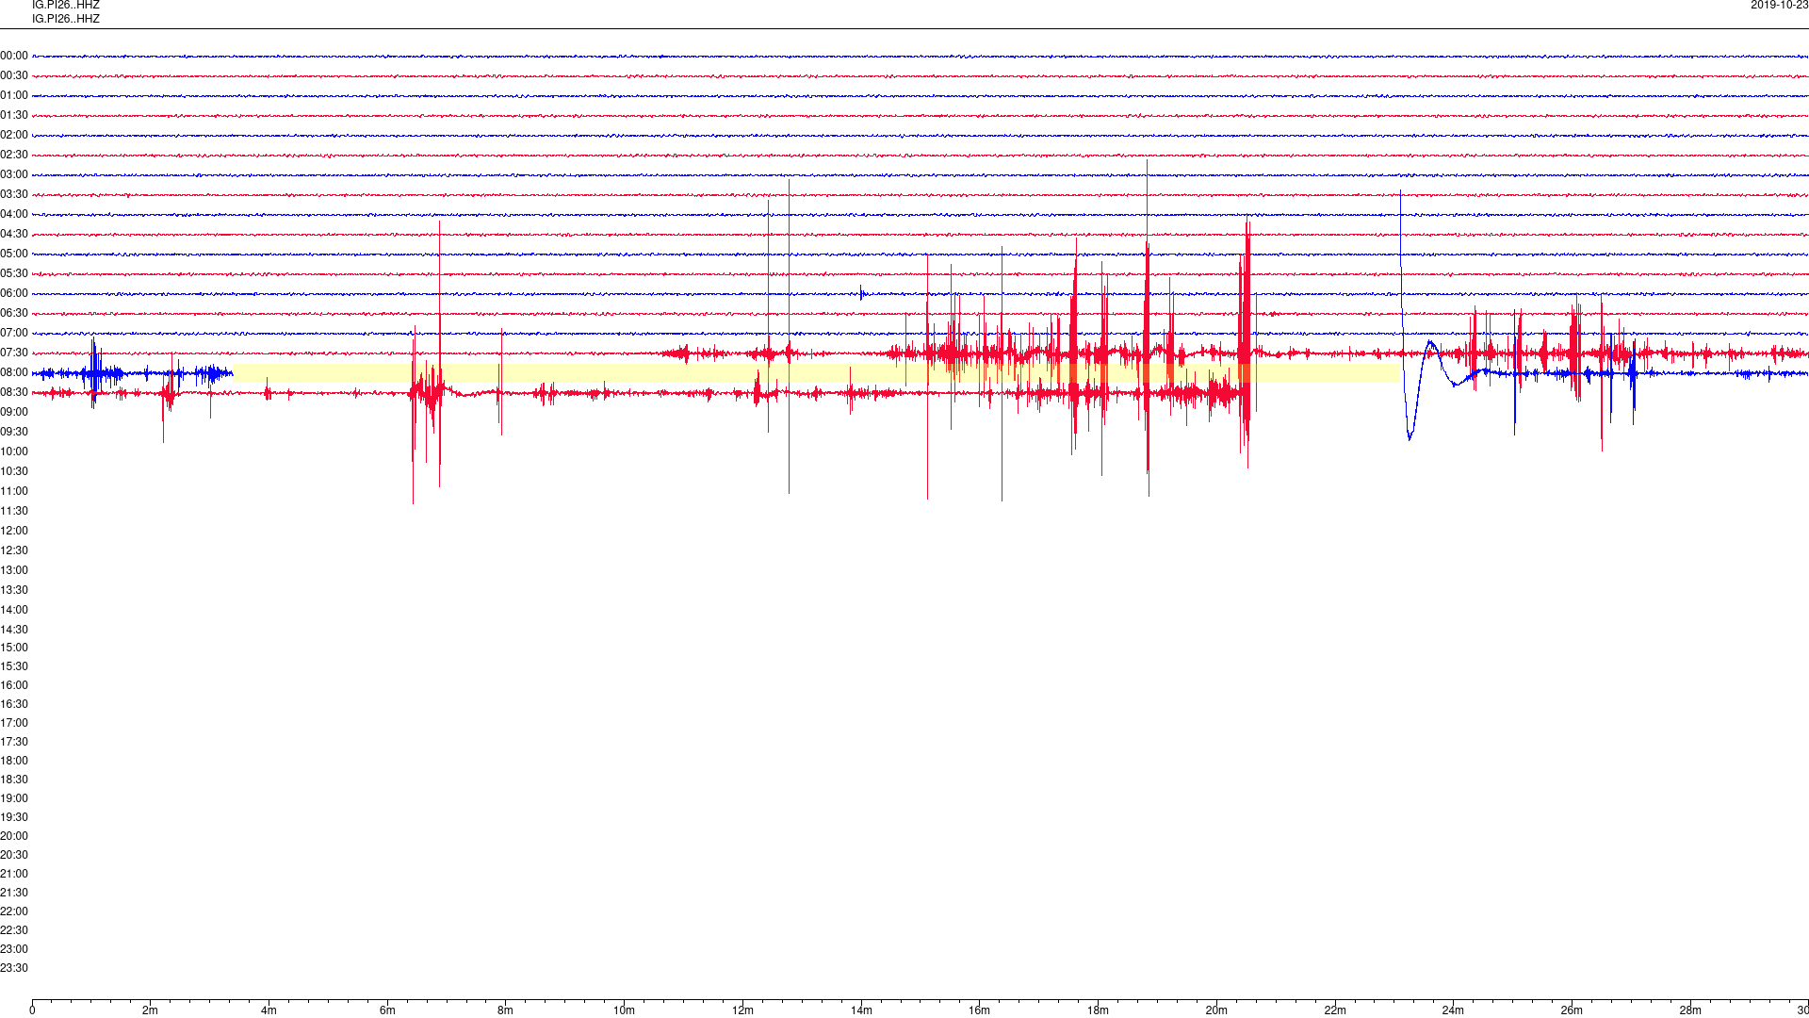The image size is (1809, 1018).
Task: Select the 18:00 time row label
Action: pos(14,761)
